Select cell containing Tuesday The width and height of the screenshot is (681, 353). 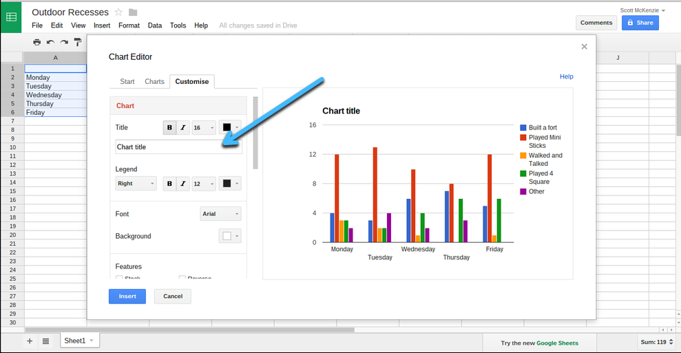tap(56, 86)
